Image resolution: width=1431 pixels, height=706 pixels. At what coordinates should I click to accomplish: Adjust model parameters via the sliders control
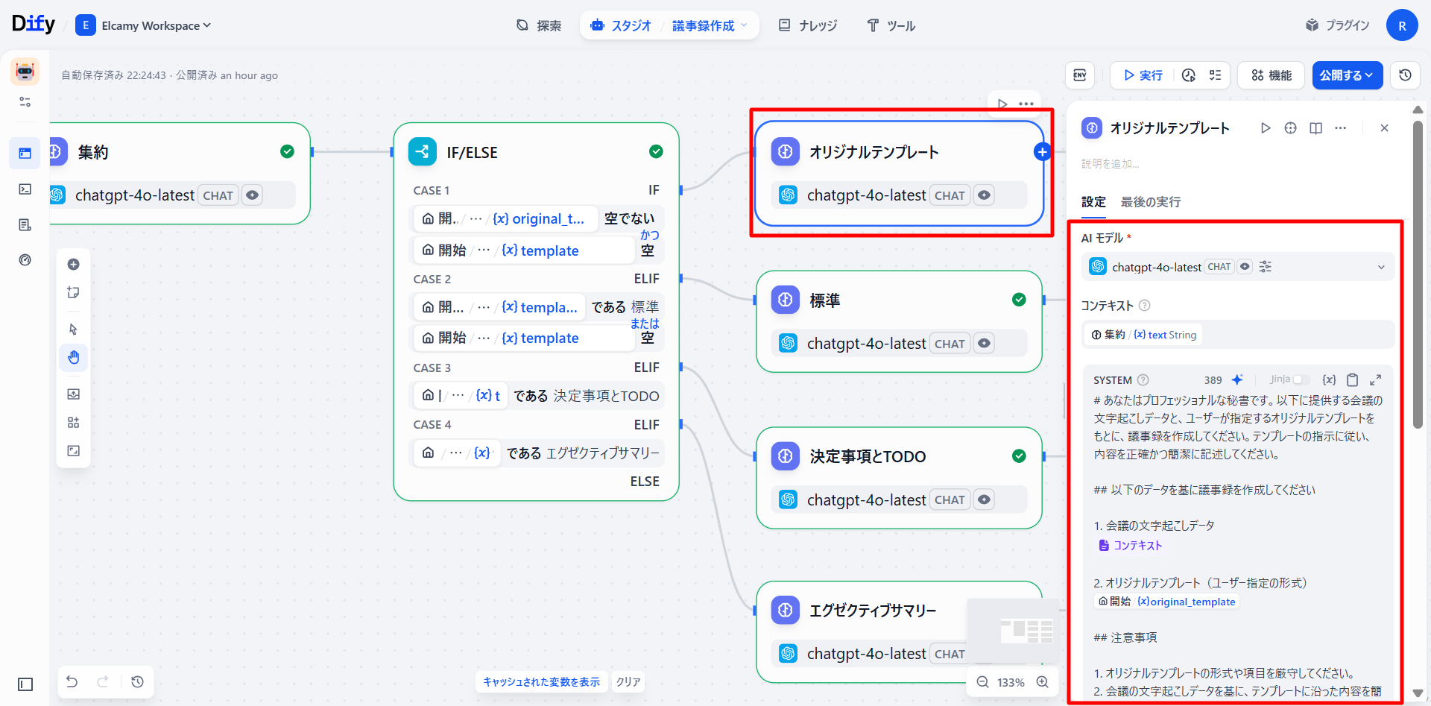coord(1265,266)
